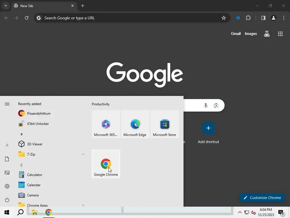Open Chrome Extensions puzzle icon
Image resolution: width=290 pixels, height=218 pixels.
click(248, 18)
